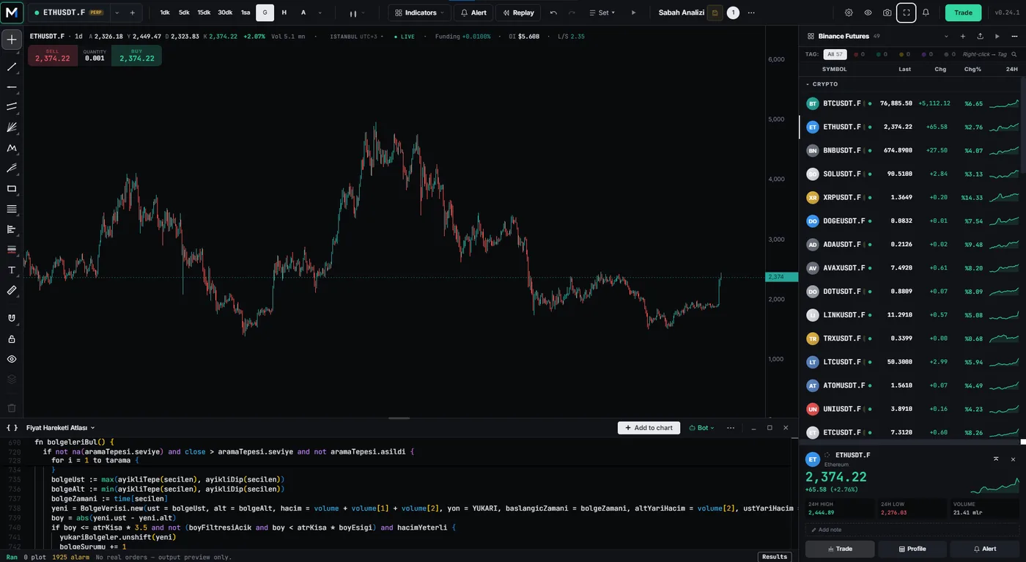Click the green Trade button in top bar

coord(963,12)
